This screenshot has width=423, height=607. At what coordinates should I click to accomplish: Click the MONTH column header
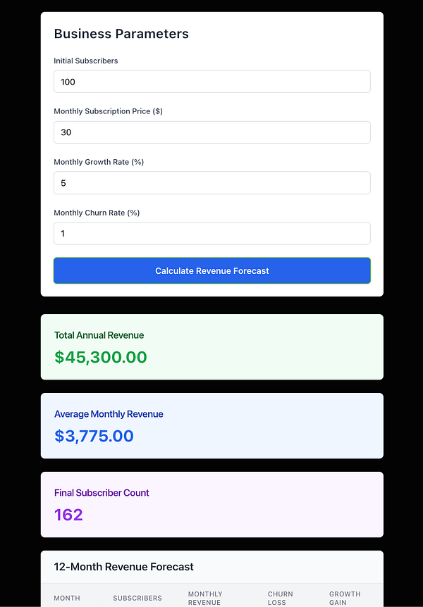tap(66, 598)
